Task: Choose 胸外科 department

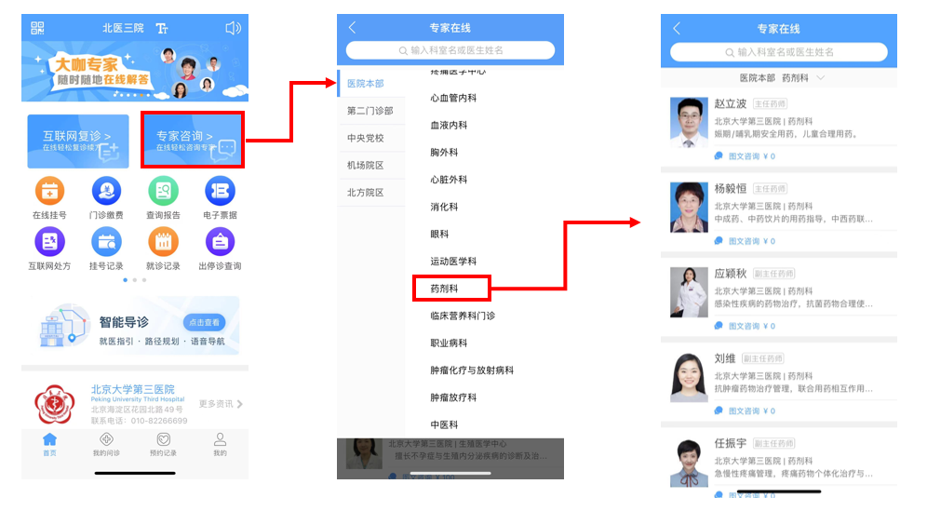Action: pyautogui.click(x=444, y=153)
